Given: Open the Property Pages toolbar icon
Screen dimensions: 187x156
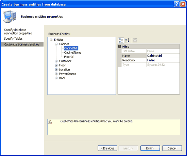Looking at the screenshot, I should point(135,40).
